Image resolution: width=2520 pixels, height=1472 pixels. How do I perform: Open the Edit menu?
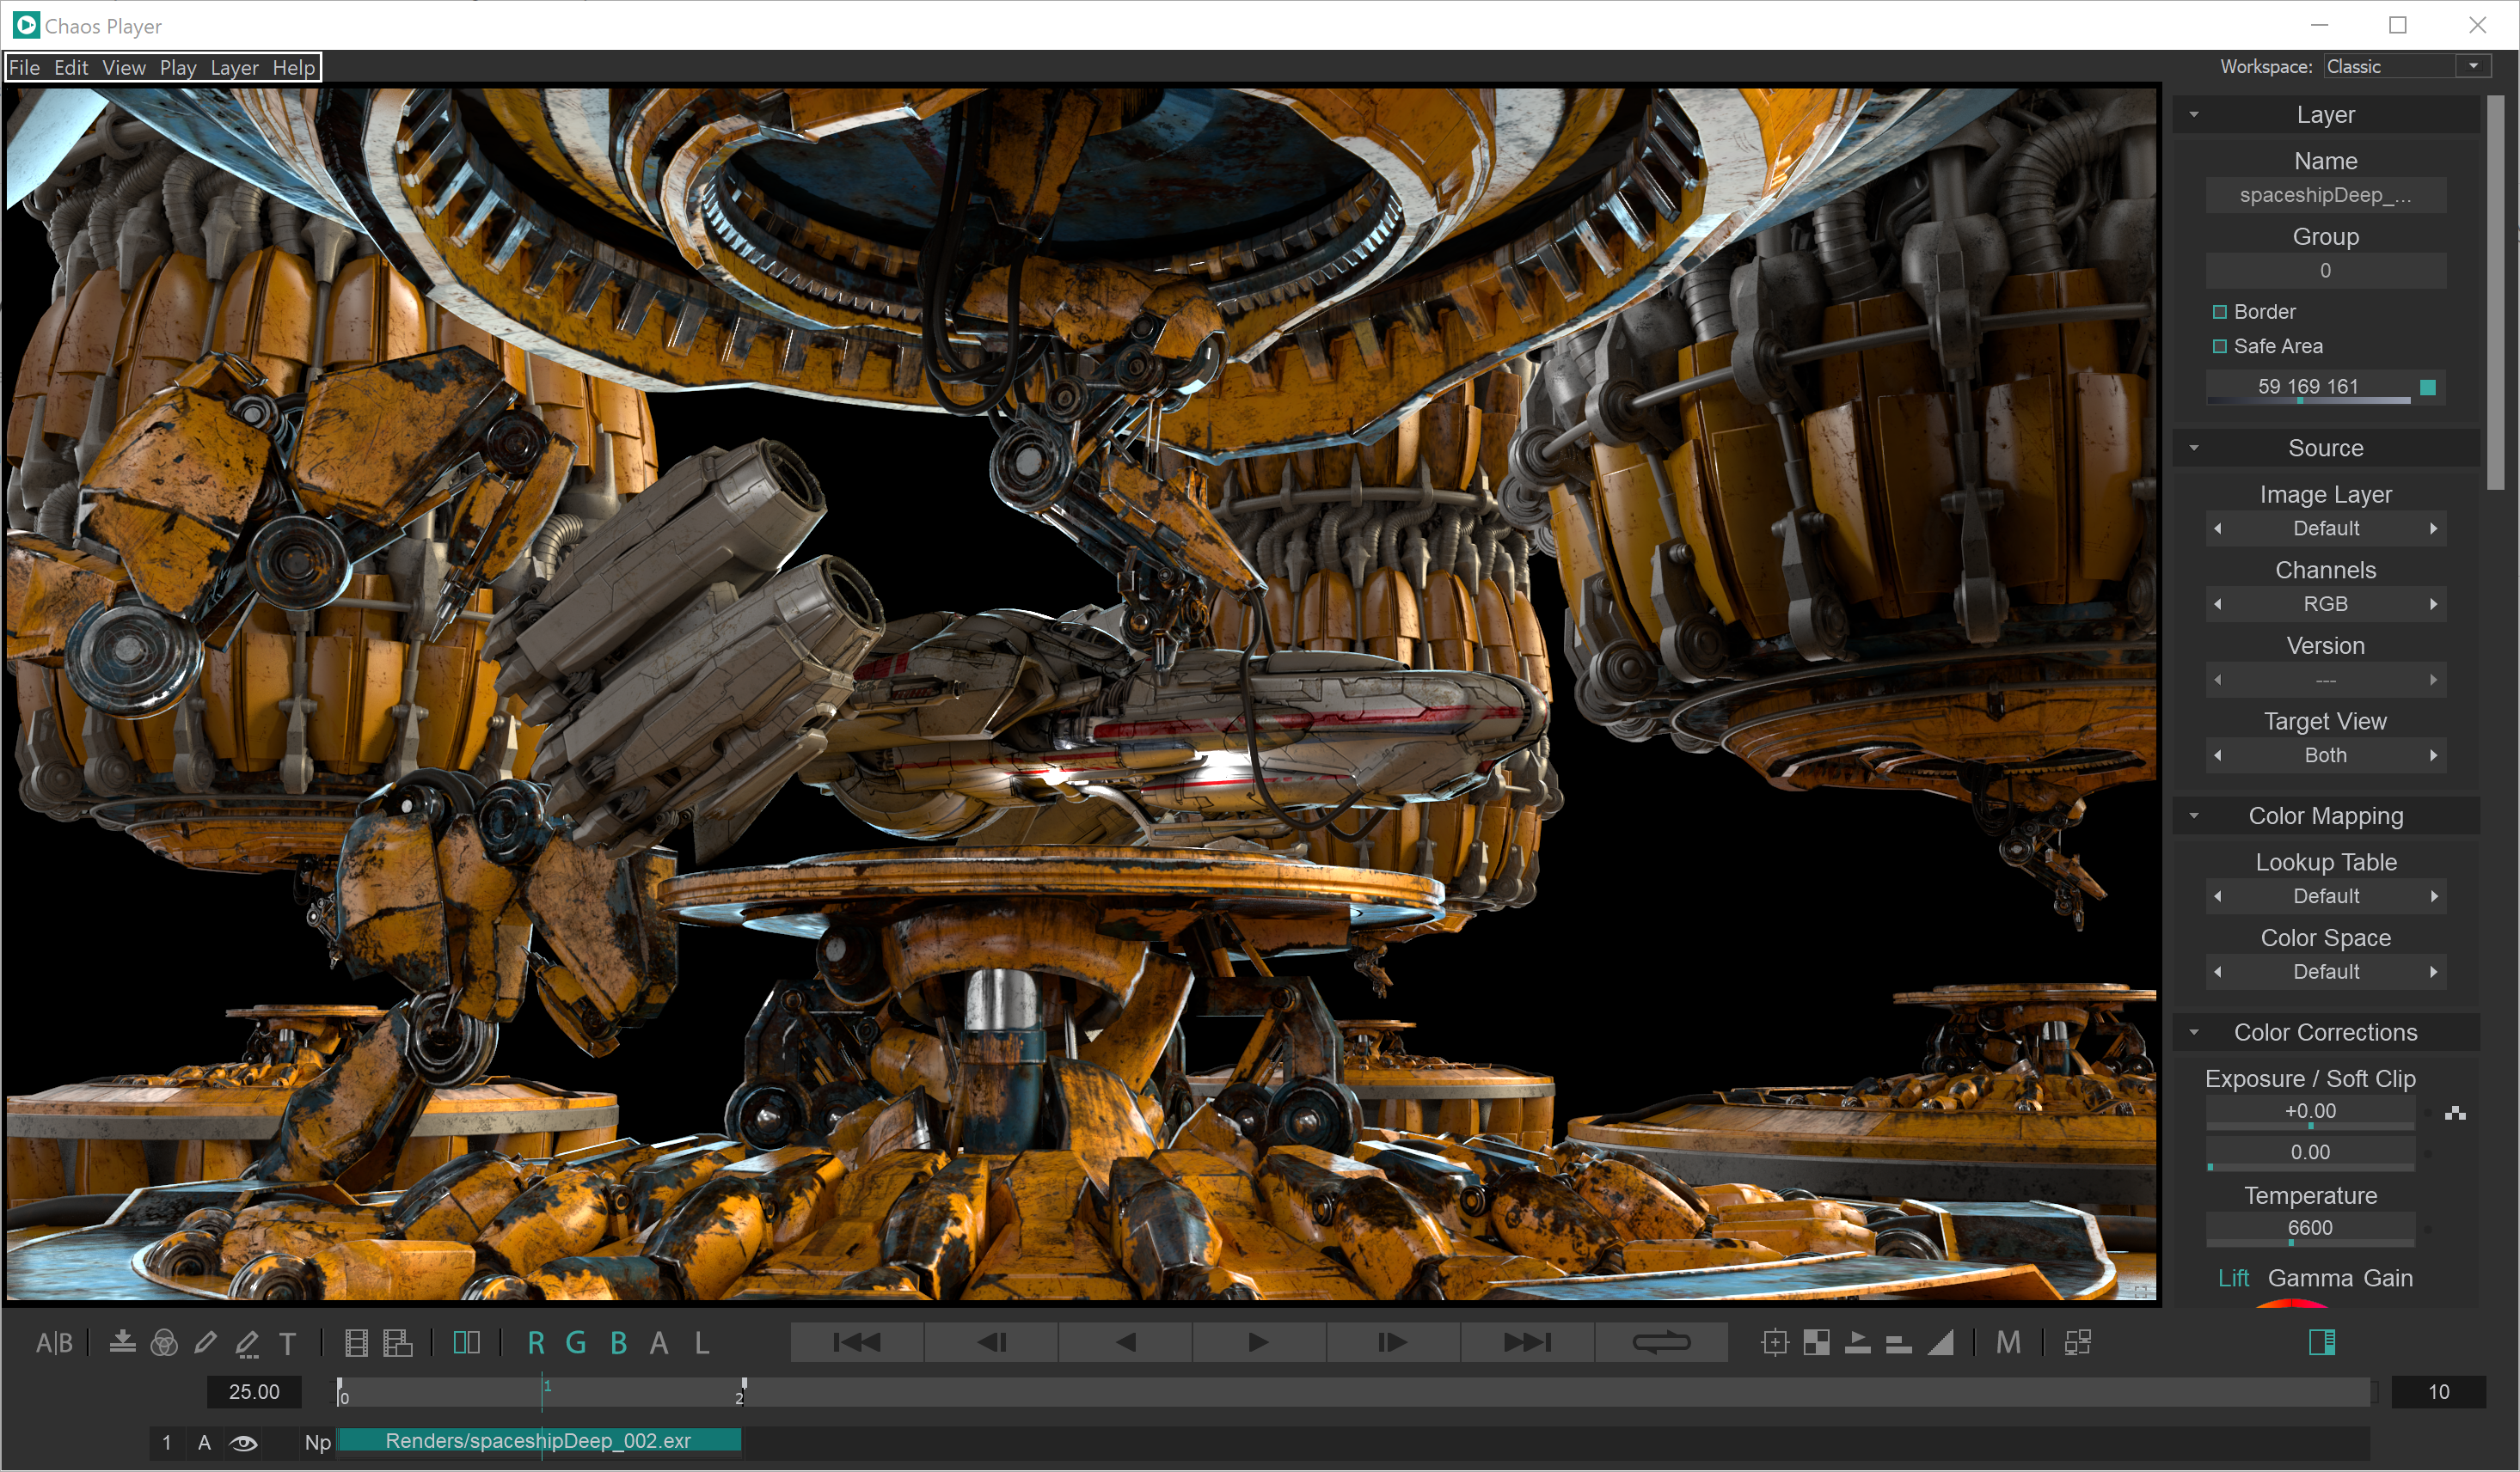click(x=71, y=68)
